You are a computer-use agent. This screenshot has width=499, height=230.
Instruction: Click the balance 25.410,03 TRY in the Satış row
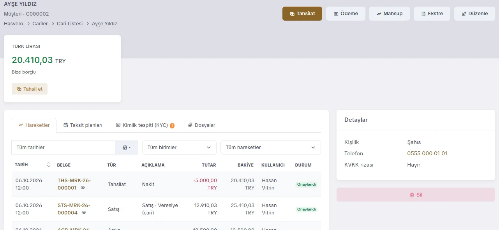(243, 209)
